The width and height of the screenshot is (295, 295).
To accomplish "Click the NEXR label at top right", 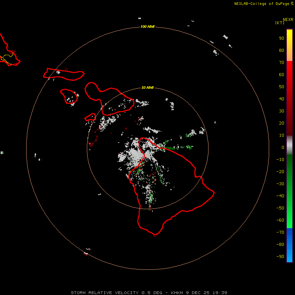I will (x=288, y=20).
